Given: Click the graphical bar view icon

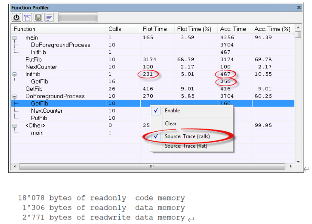Looking at the screenshot, I should [x=49, y=18].
